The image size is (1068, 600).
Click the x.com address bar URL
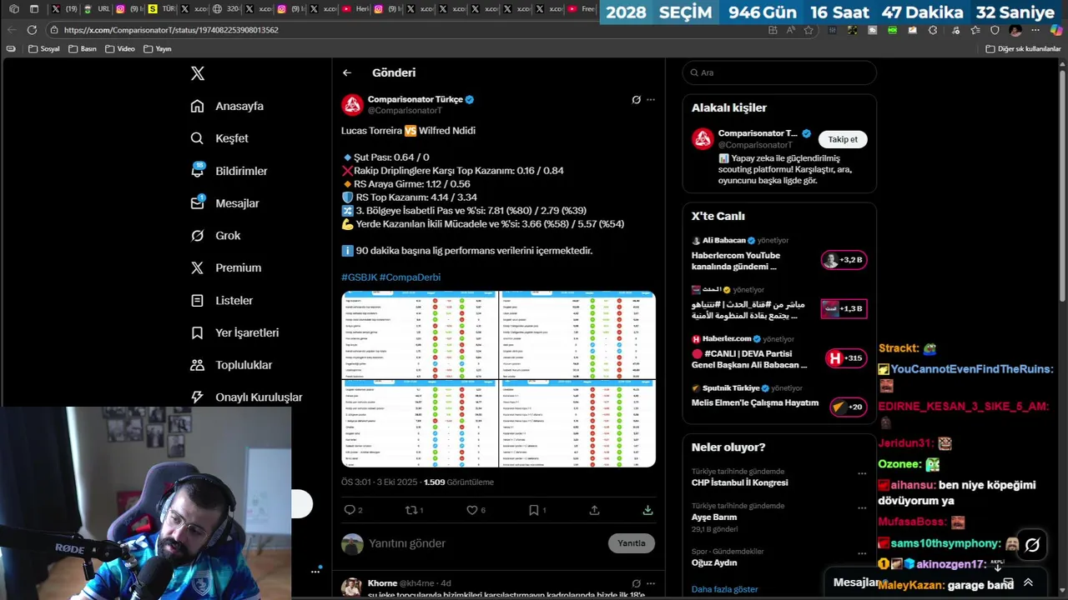coord(170,30)
